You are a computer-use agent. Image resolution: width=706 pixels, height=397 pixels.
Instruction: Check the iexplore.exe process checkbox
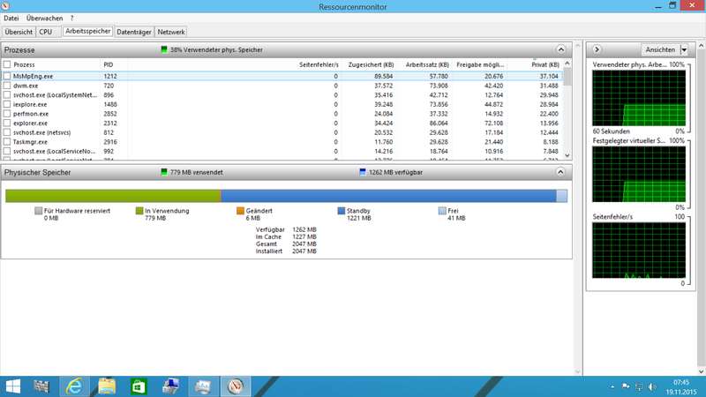(7, 104)
